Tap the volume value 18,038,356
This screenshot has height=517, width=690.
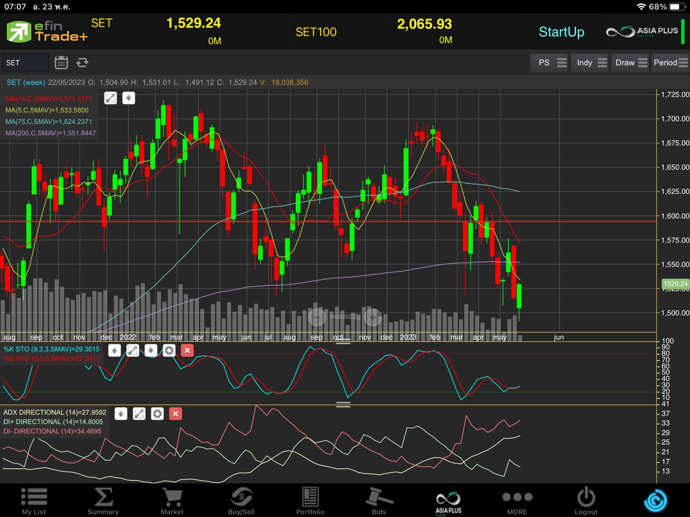(x=290, y=82)
